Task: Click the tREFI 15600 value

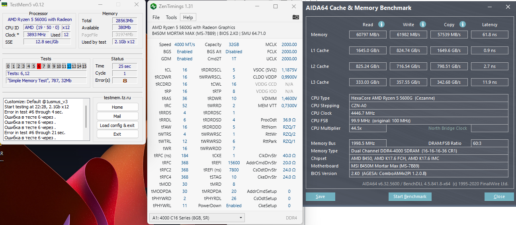Action: 234,163
